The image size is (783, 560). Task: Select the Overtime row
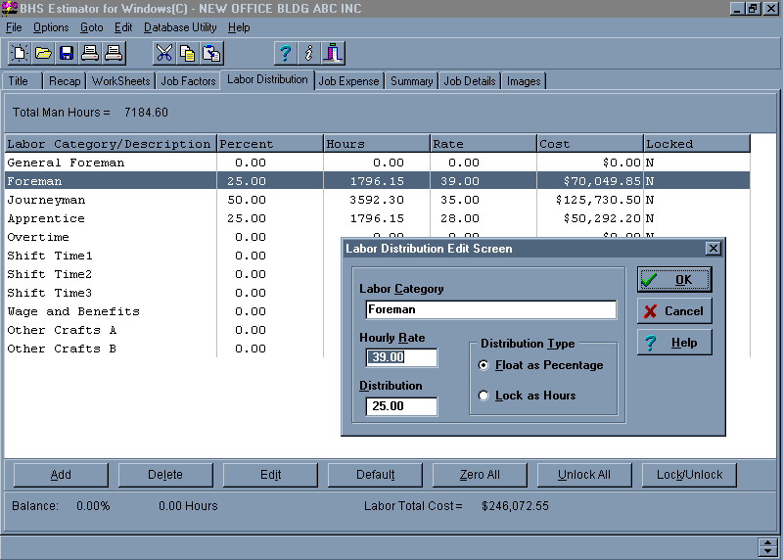pos(172,237)
